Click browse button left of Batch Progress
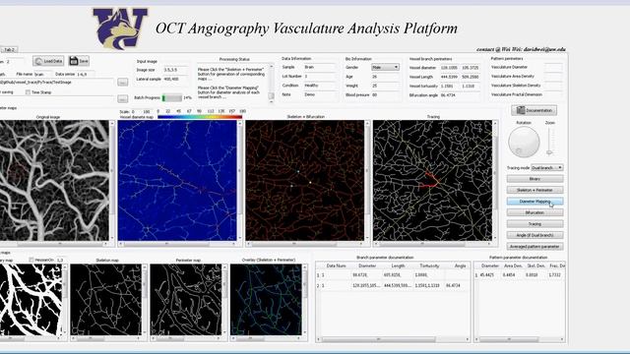Screen dimensions: 630x354 (x=123, y=98)
